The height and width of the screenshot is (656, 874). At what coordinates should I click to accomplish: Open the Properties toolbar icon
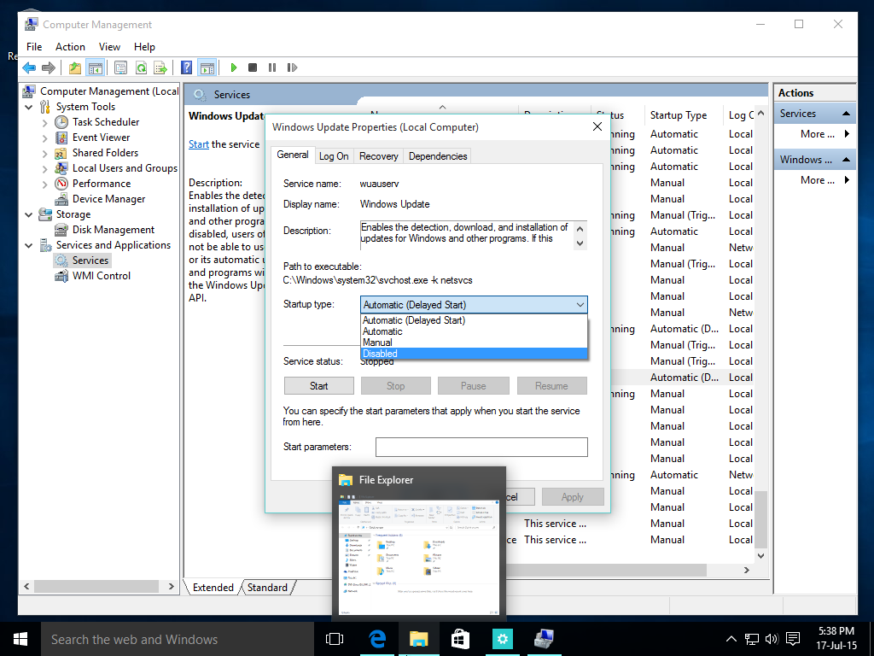pos(120,68)
